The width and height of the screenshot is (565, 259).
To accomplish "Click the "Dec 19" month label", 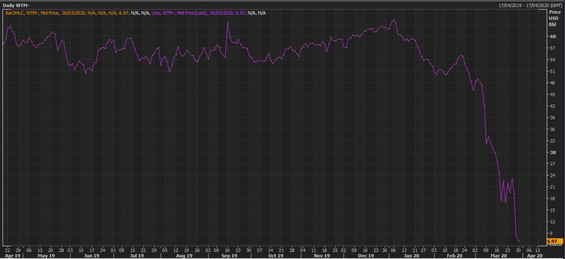I will 366,255.
